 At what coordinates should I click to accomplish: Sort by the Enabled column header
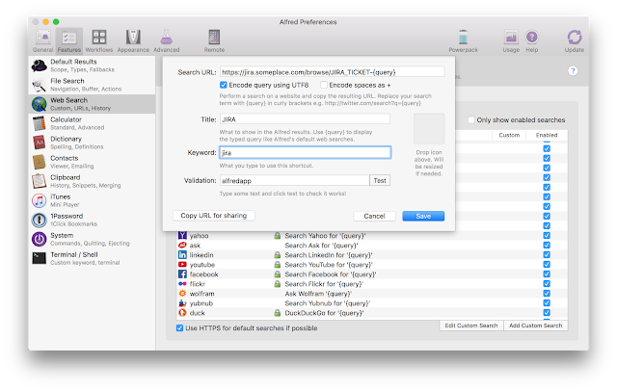pos(547,135)
